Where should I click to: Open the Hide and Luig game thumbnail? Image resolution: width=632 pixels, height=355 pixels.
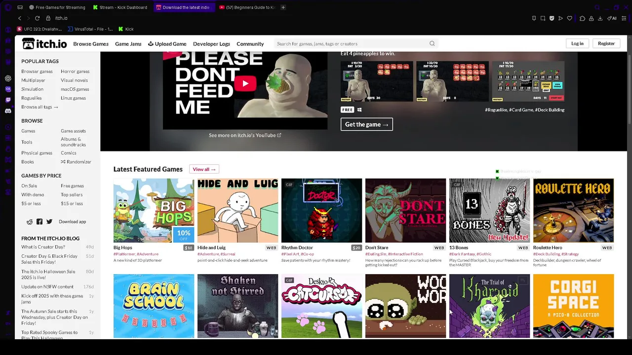pyautogui.click(x=237, y=211)
